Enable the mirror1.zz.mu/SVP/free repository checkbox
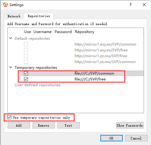 [26, 56]
